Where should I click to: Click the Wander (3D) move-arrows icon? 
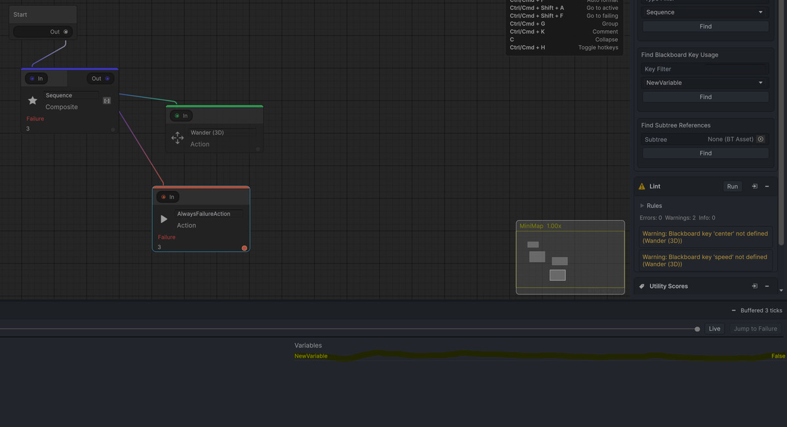(x=177, y=138)
